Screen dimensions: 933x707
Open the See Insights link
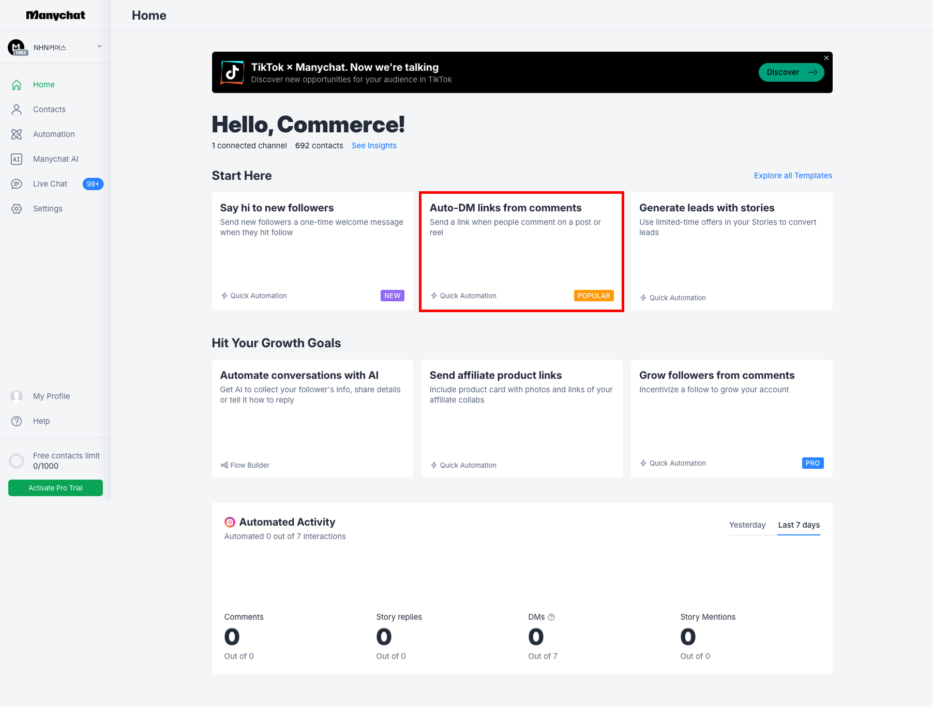[373, 146]
